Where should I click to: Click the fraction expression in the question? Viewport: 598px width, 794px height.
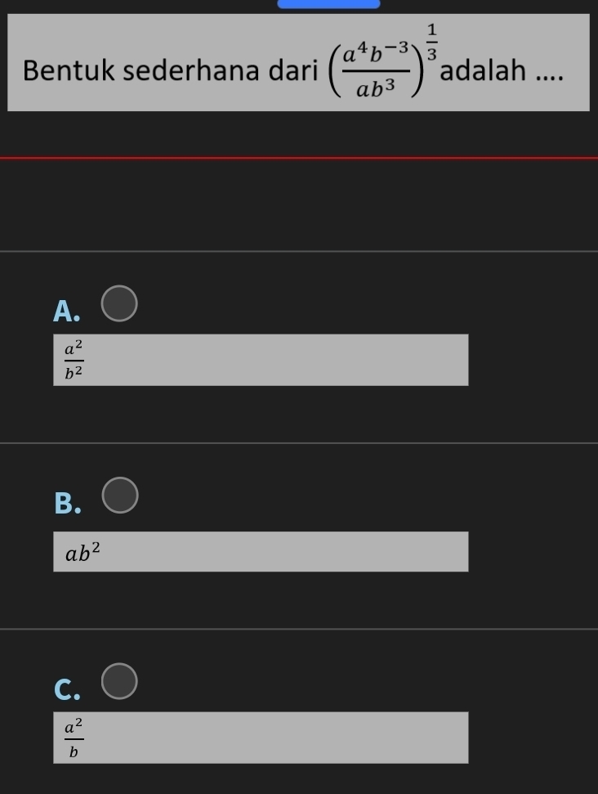point(376,70)
